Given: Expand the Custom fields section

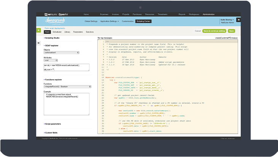Looking at the screenshot, I should point(52,133).
